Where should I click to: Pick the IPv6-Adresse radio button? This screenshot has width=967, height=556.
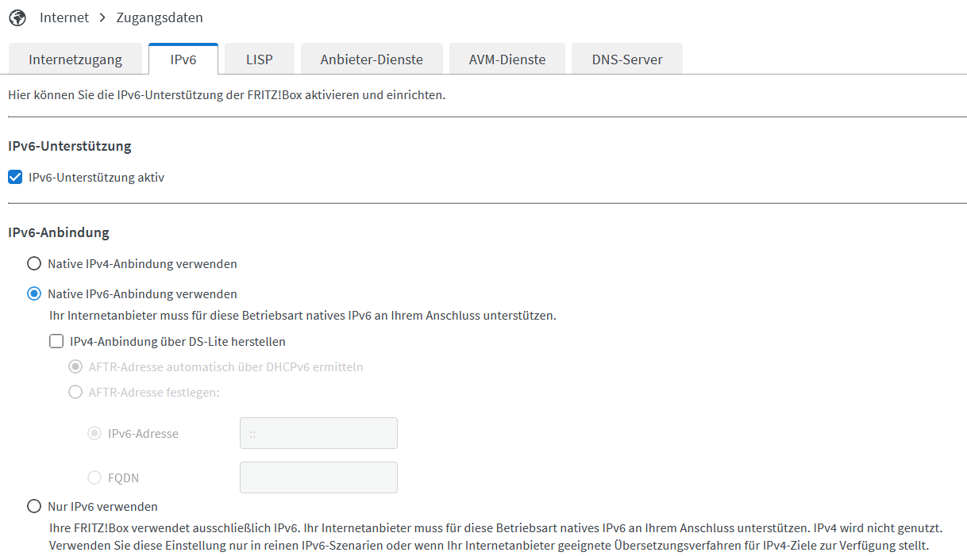(94, 434)
